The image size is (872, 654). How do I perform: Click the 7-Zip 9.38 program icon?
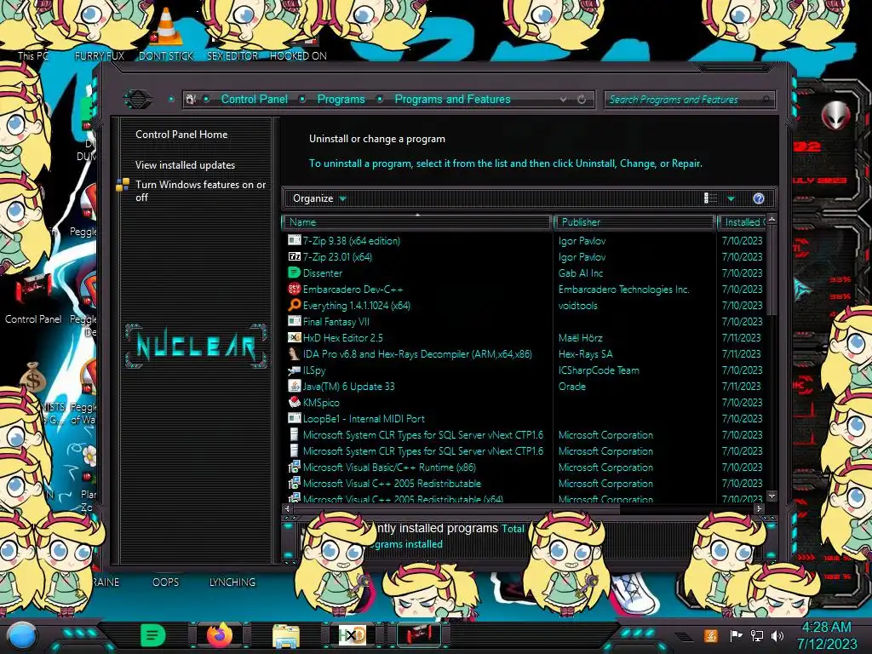click(x=294, y=241)
